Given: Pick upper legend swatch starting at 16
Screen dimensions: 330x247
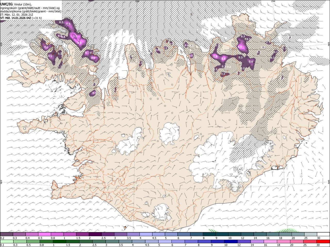Looking at the screenshot, I should pyautogui.click(x=273, y=234).
